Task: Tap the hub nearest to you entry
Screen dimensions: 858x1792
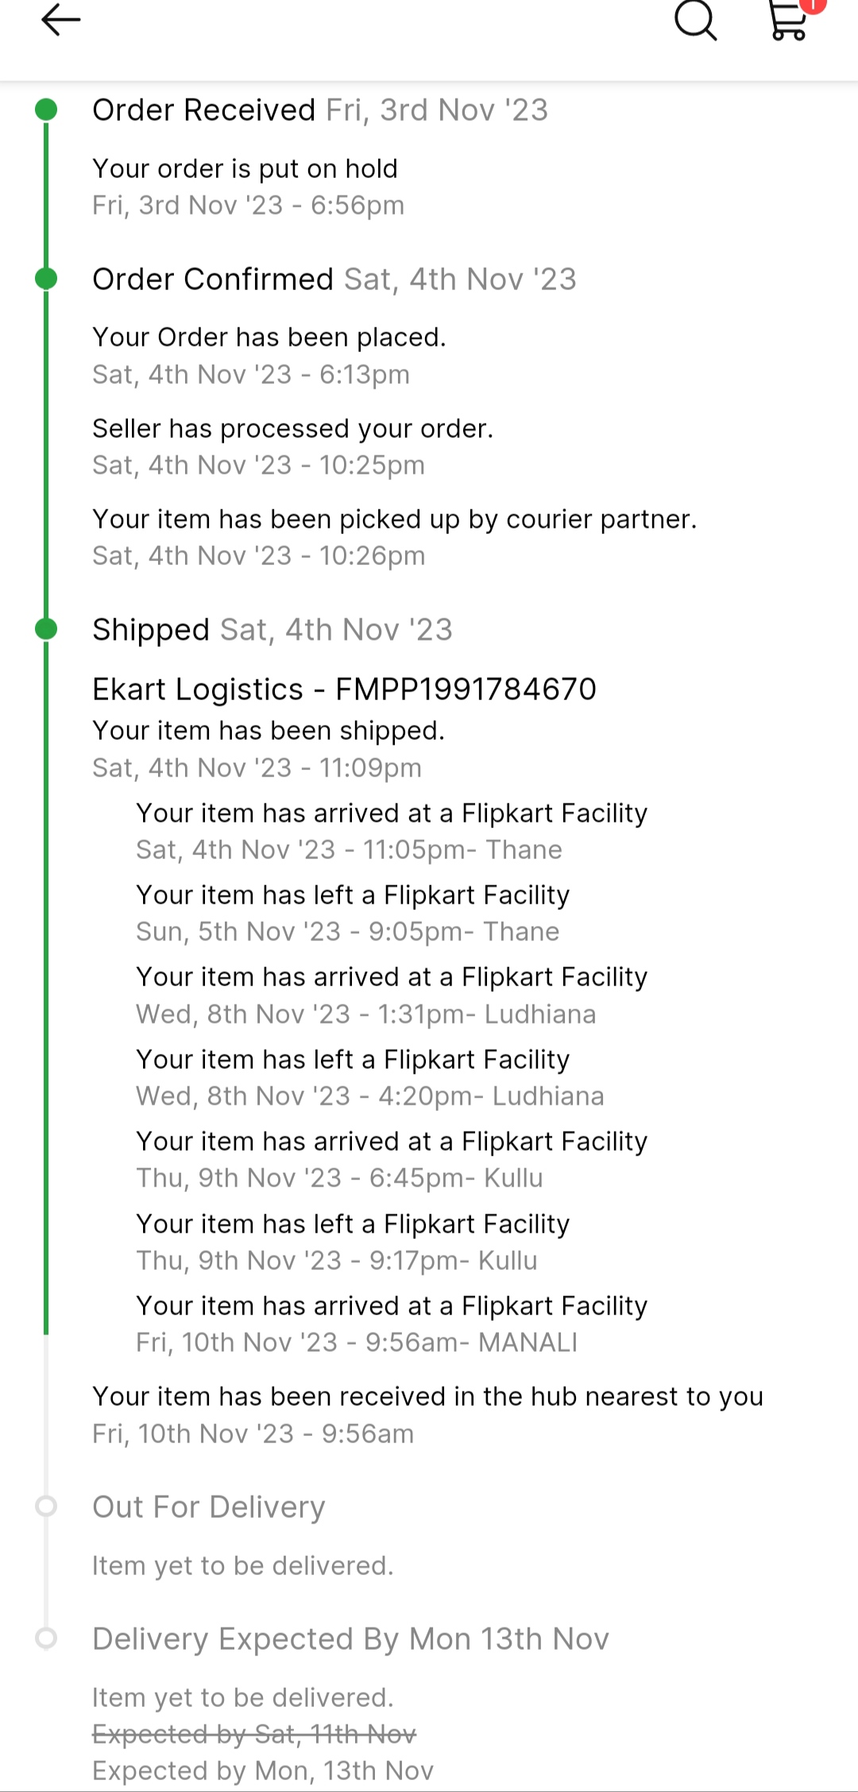Action: 427,1396
